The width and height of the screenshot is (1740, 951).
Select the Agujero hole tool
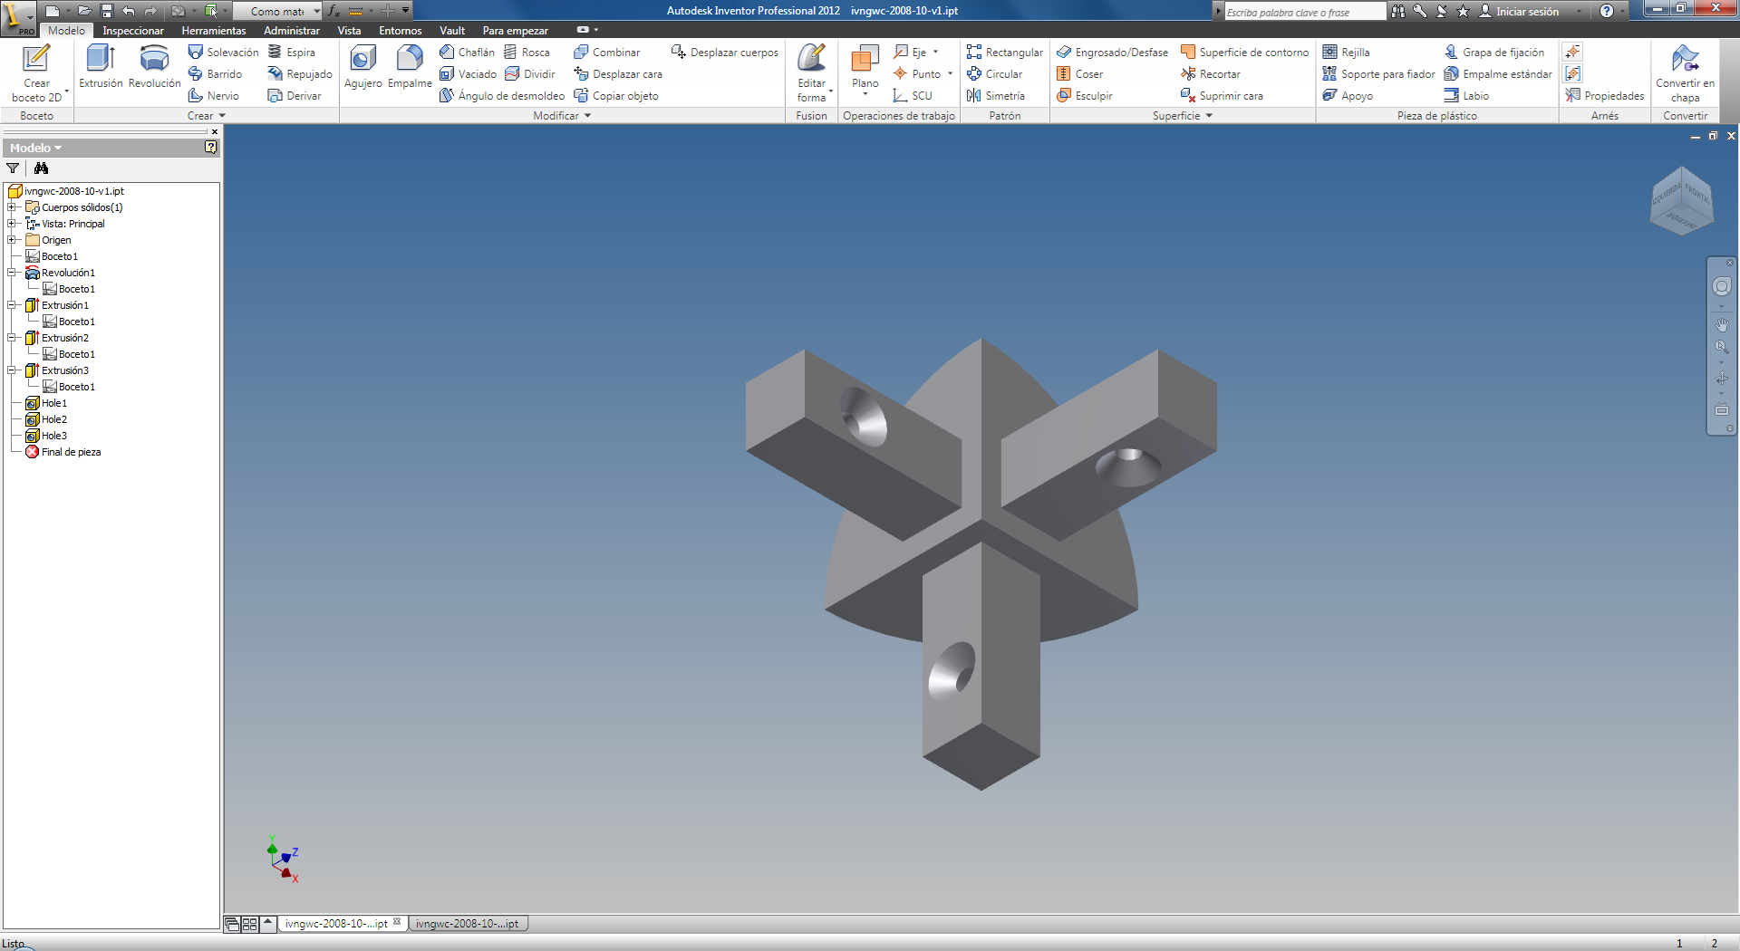pos(363,67)
